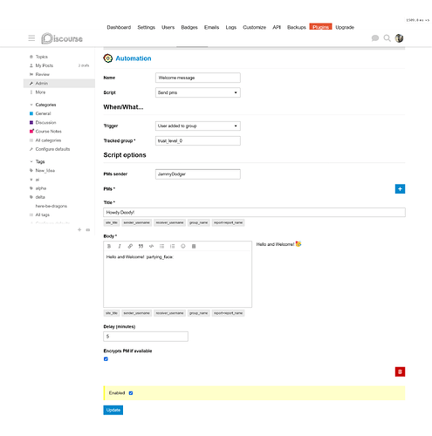Open the hamburger sidebar toggle
Viewport: 432px width, 436px height.
click(31, 38)
